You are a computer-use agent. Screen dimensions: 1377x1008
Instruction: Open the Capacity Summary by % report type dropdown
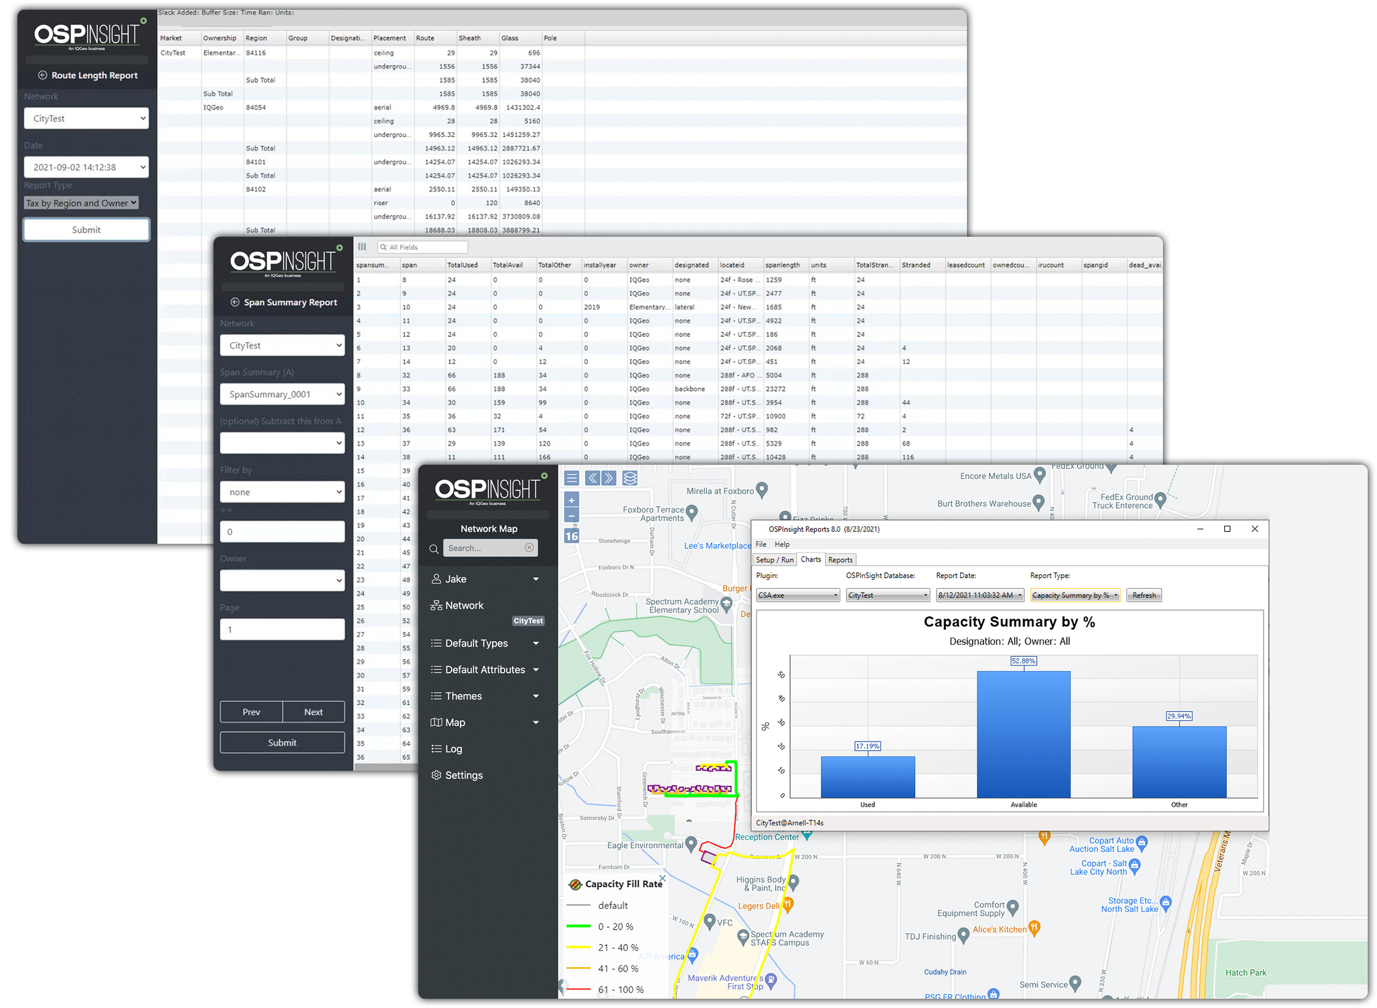1075,595
